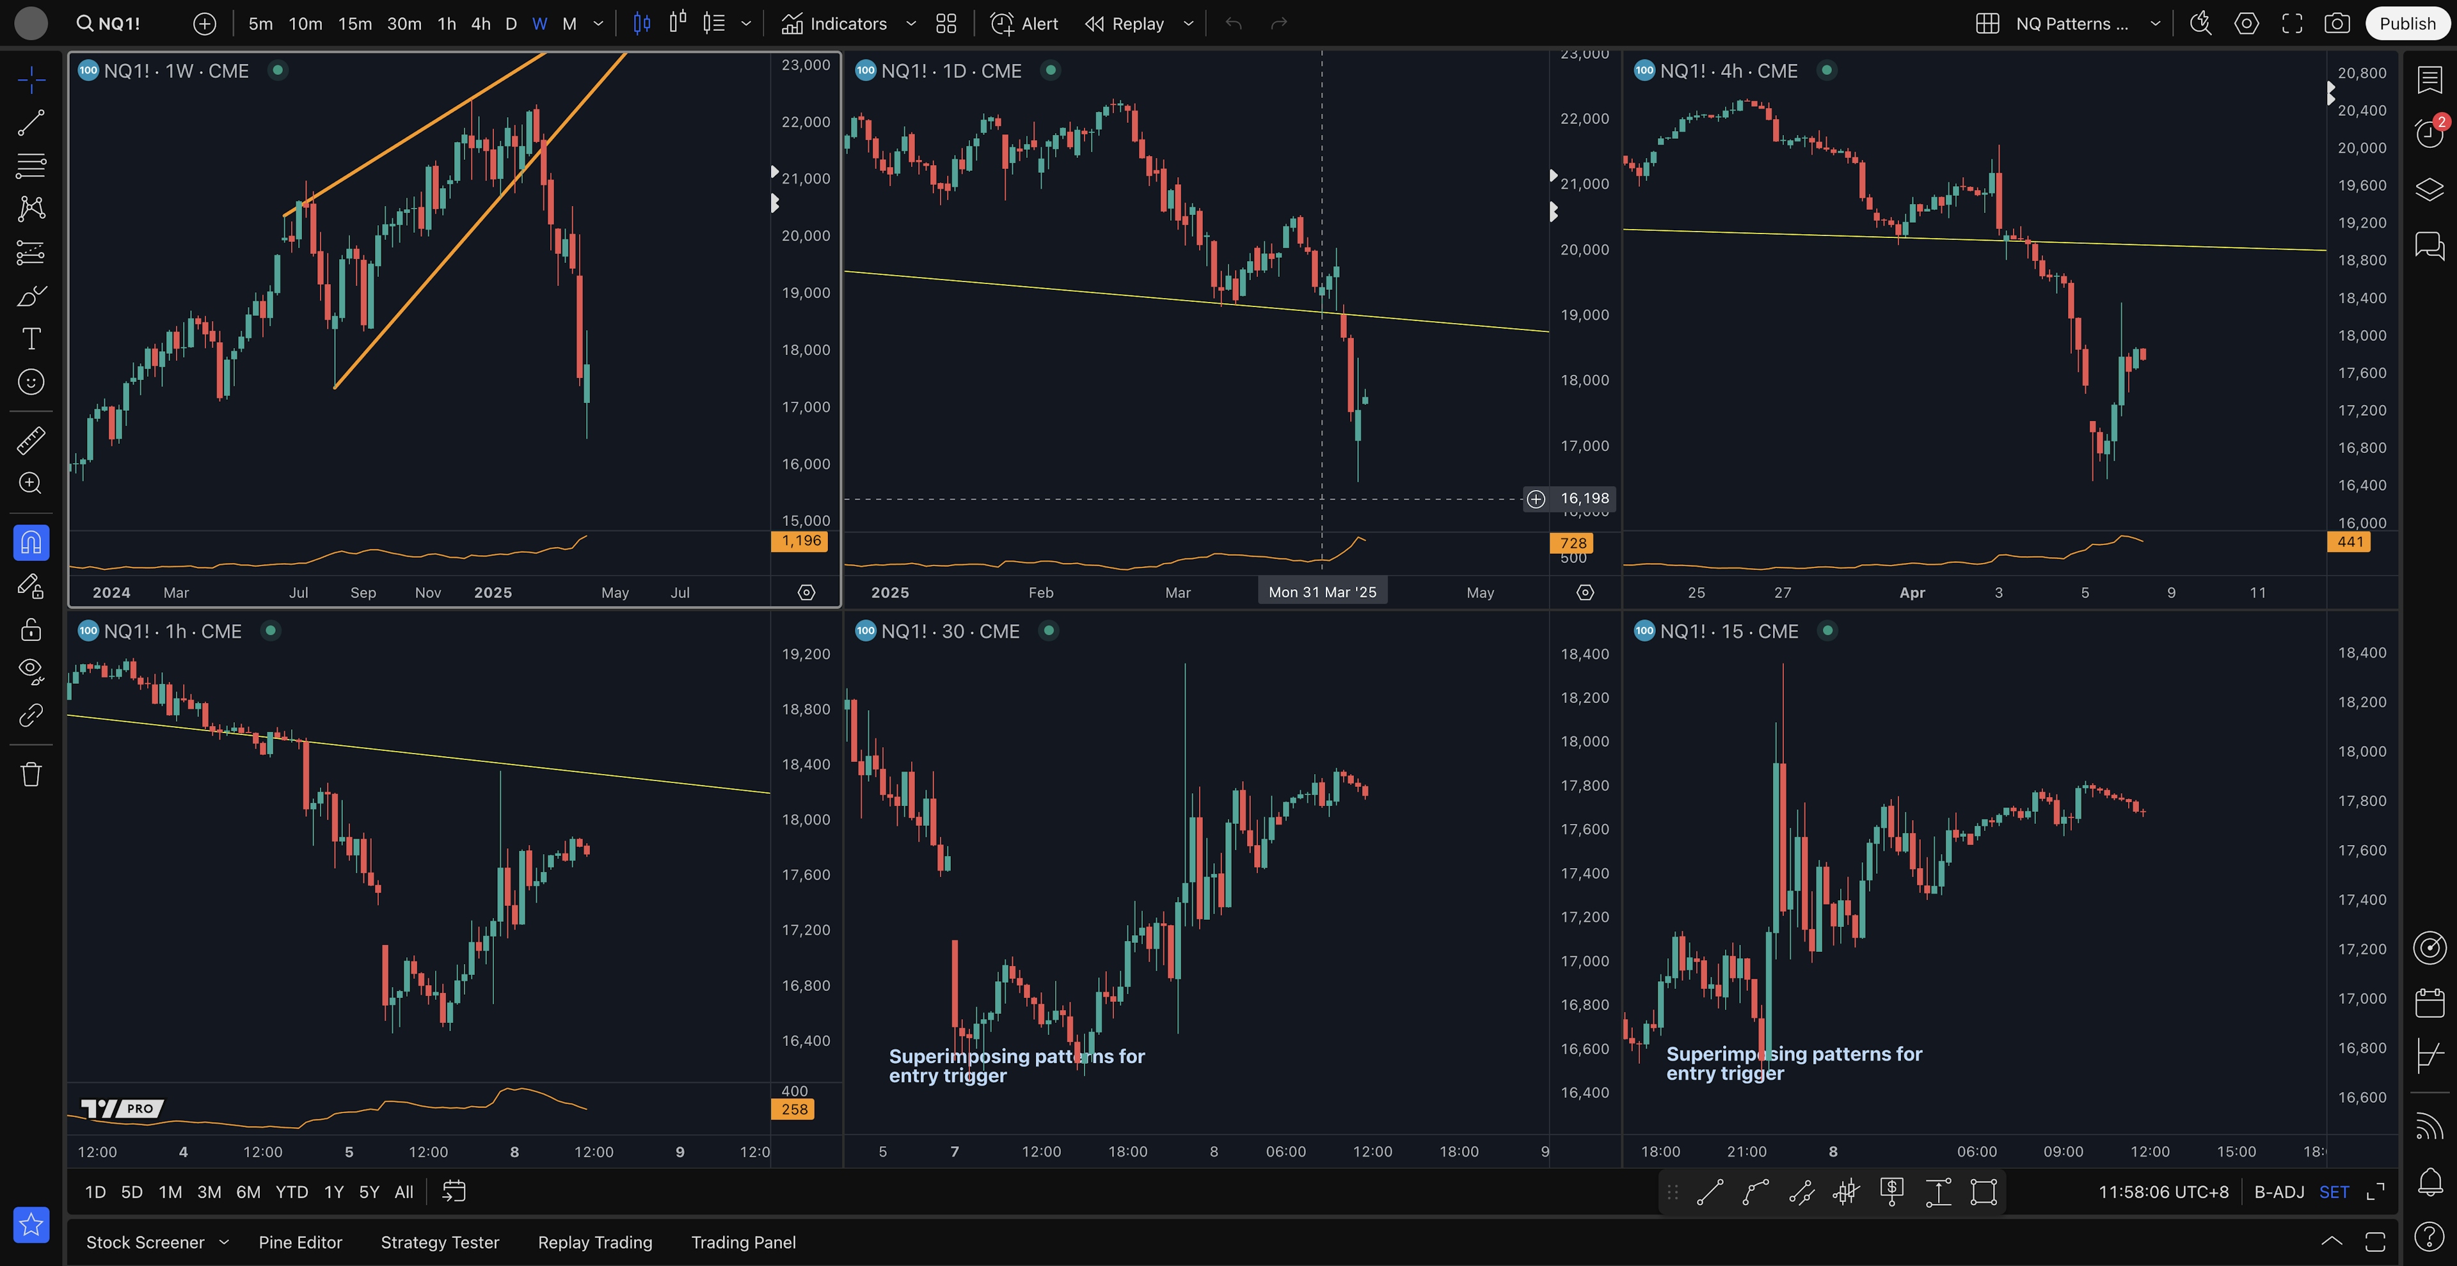Screen dimensions: 2457x1266
Task: Take a chart snapshot with camera icon
Action: [2336, 24]
